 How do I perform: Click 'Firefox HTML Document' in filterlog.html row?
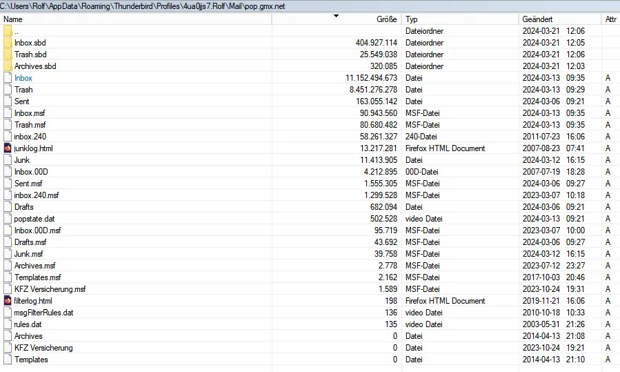pyautogui.click(x=445, y=301)
